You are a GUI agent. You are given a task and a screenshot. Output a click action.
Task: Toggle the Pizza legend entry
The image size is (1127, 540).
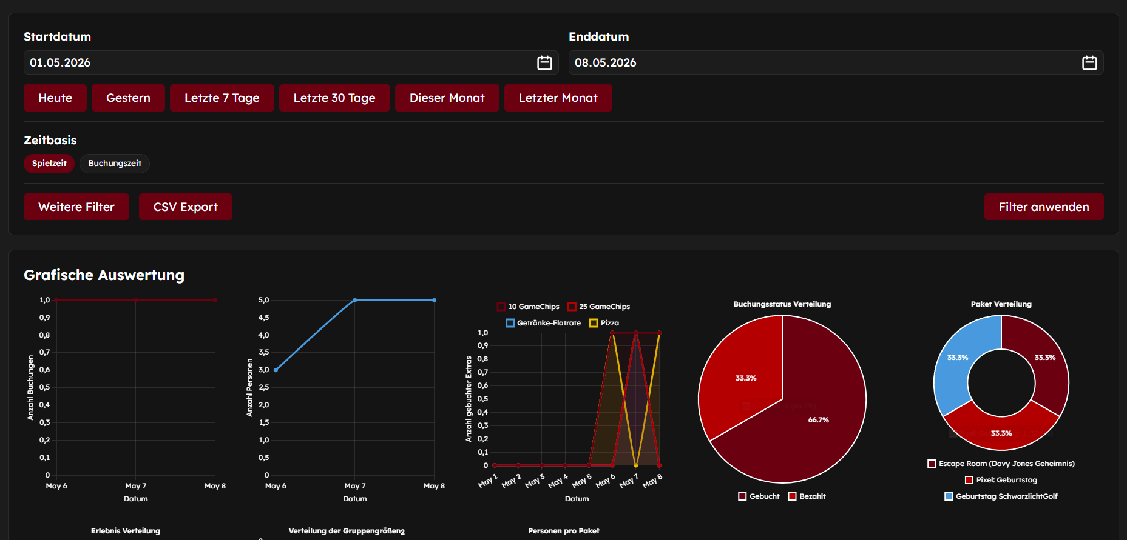604,323
